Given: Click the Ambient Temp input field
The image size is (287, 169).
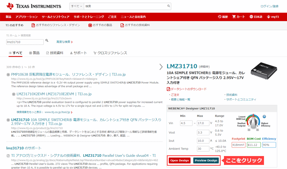Looking at the screenshot, I should (x=203, y=149).
